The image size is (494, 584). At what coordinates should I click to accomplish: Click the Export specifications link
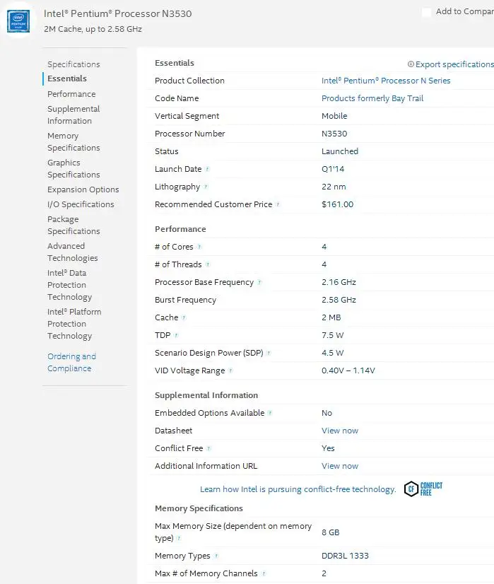tap(454, 64)
